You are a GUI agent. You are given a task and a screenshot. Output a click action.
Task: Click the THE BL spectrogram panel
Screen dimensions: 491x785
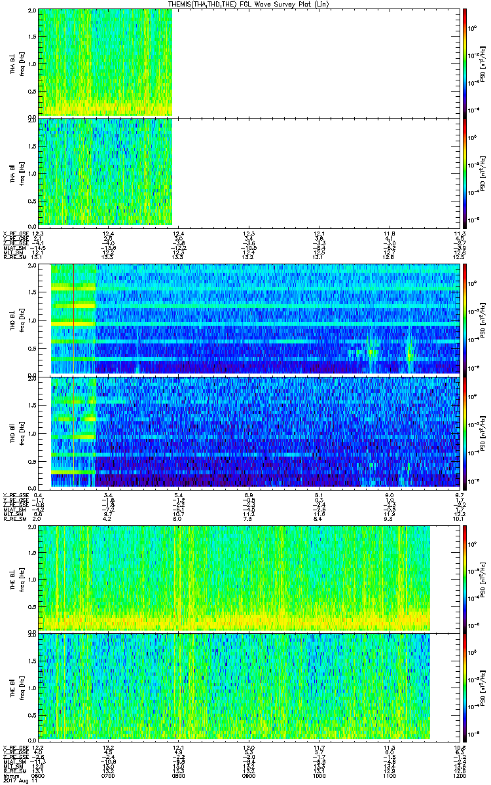247,578
